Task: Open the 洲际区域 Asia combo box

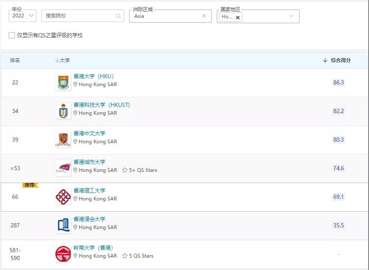Action: pyautogui.click(x=170, y=16)
